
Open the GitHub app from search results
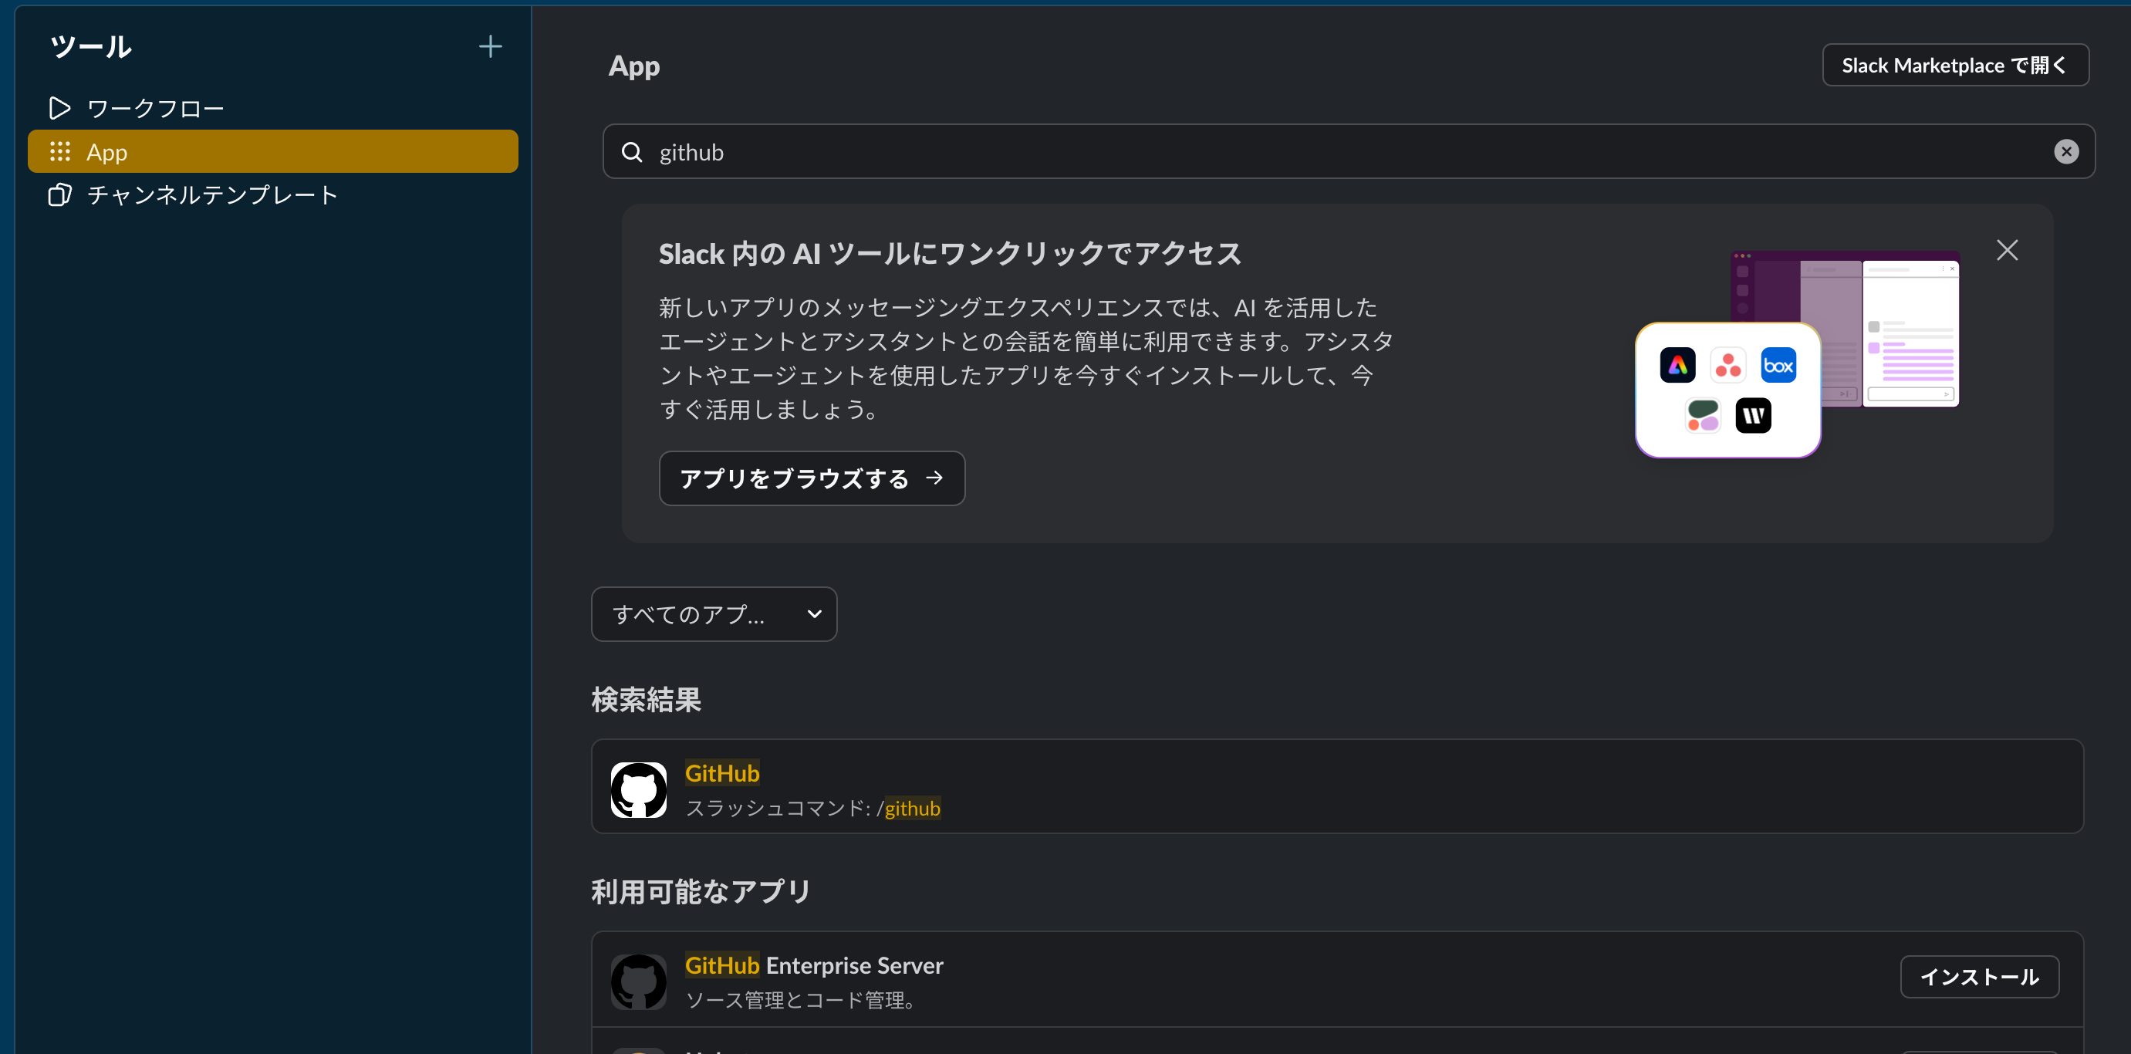[x=722, y=772]
